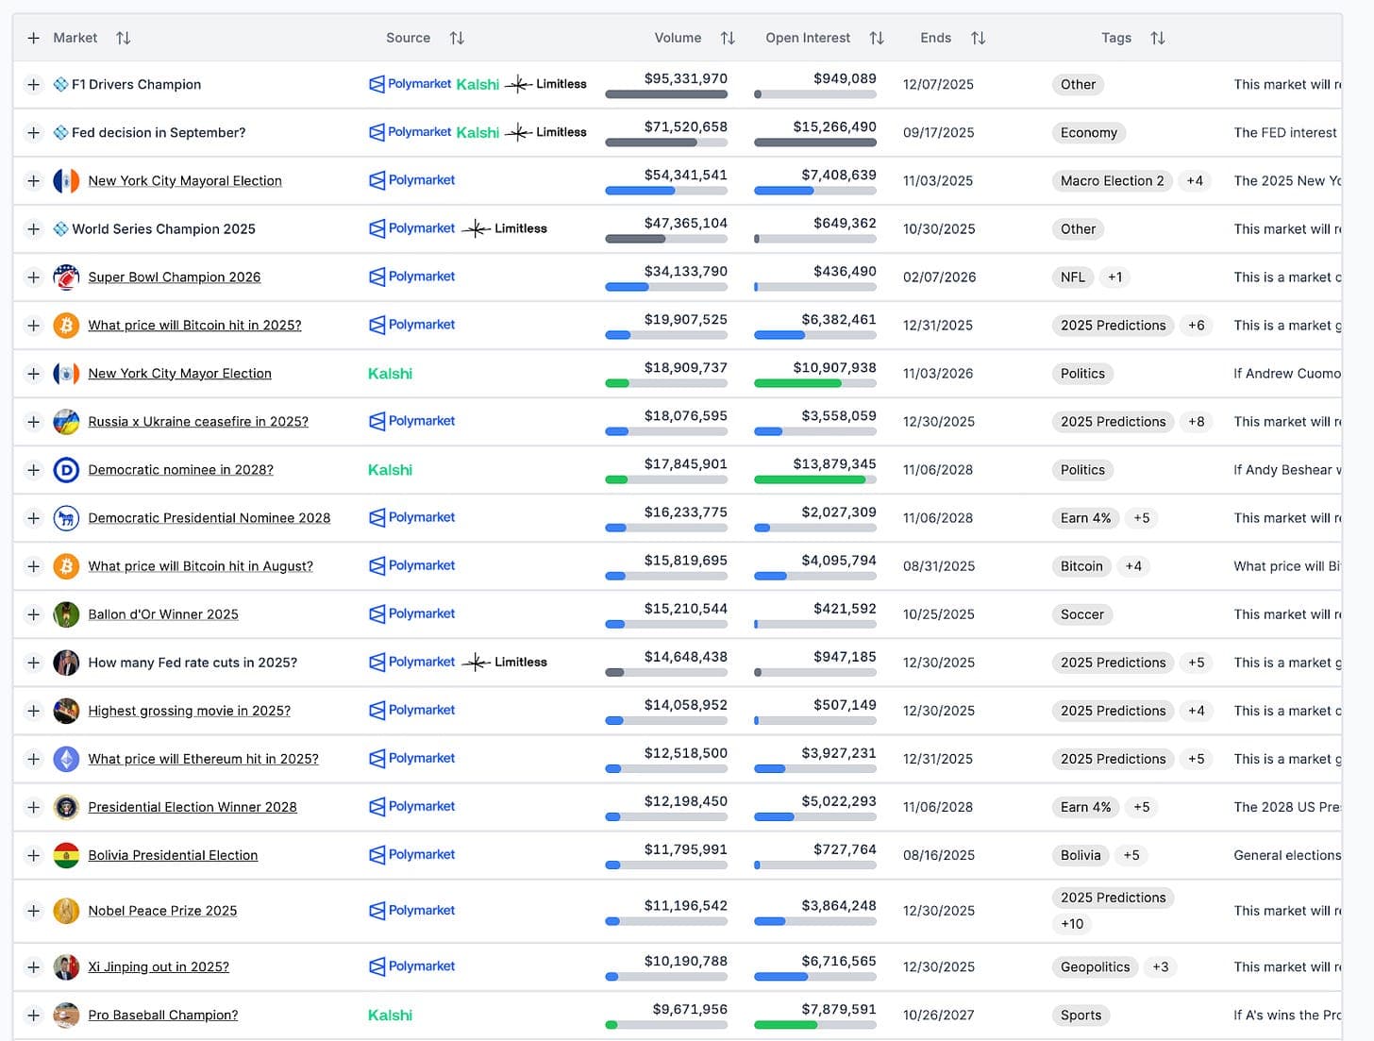1374x1041 pixels.
Task: Select the Geopolitics tag on Xi Jinping row
Action: (x=1095, y=966)
